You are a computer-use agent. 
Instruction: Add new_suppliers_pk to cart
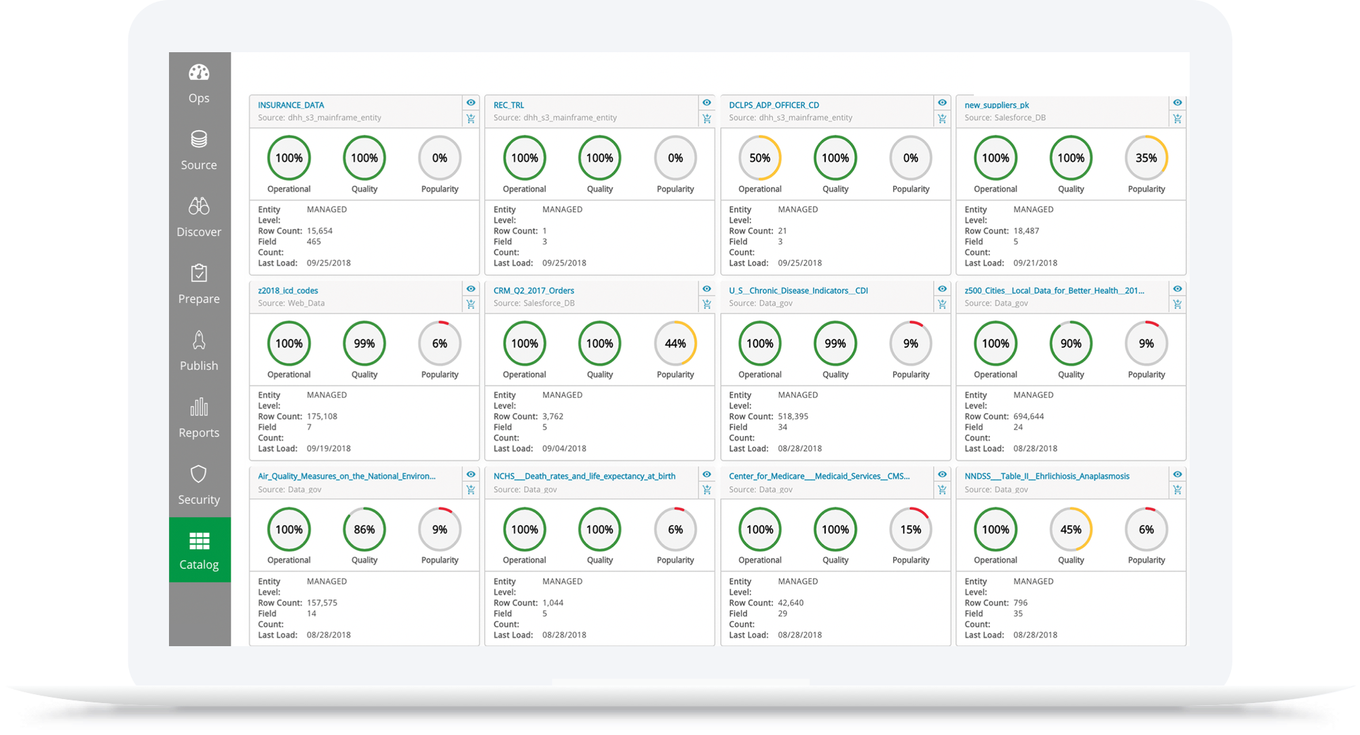1177,119
